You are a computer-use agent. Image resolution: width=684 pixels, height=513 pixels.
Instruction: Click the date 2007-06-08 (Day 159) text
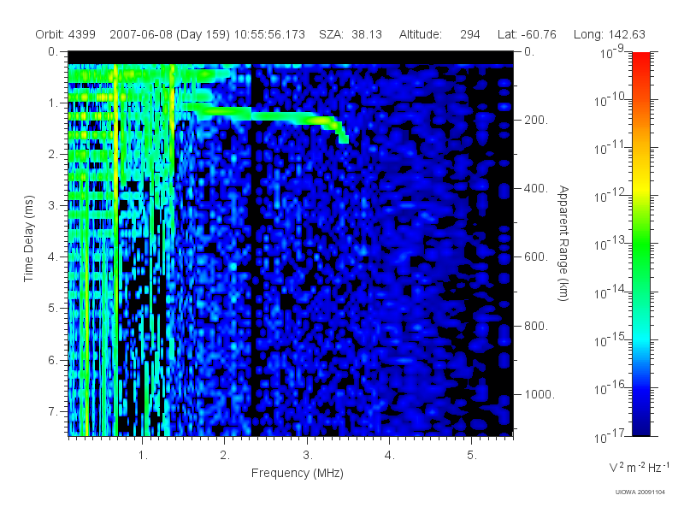point(169,34)
